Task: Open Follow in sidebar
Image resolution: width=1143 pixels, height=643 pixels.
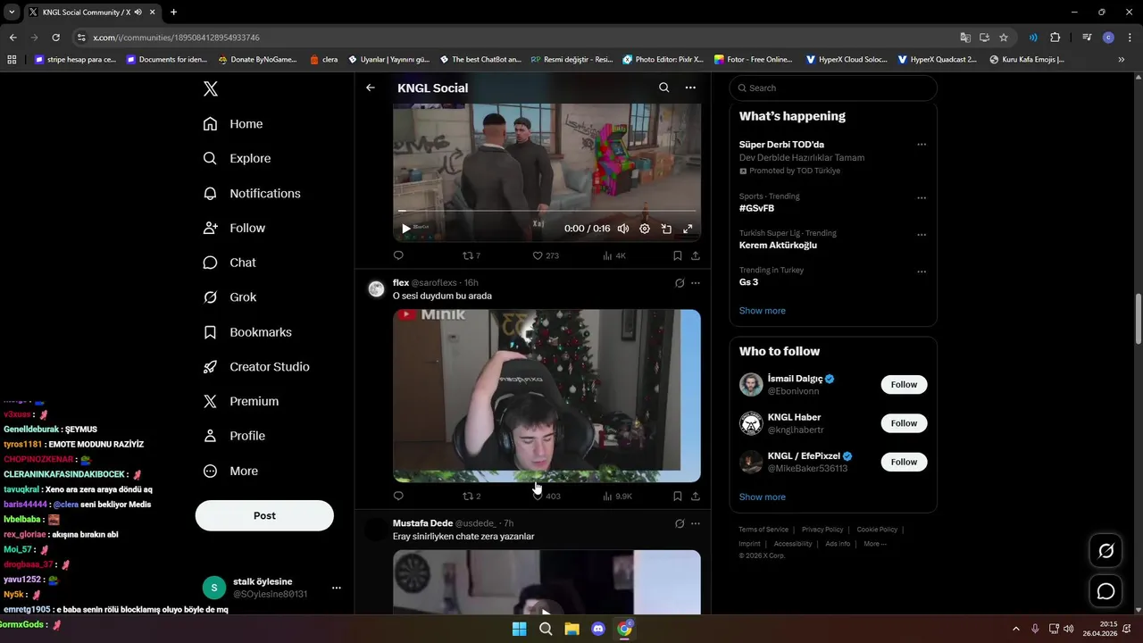Action: [234, 228]
